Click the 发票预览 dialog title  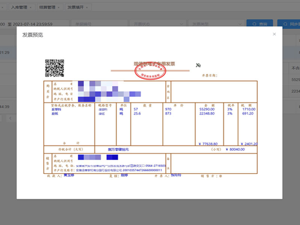tap(33, 35)
